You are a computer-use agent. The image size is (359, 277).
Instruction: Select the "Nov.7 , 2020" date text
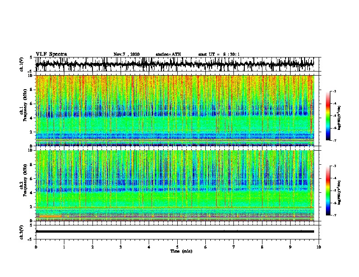coord(126,54)
